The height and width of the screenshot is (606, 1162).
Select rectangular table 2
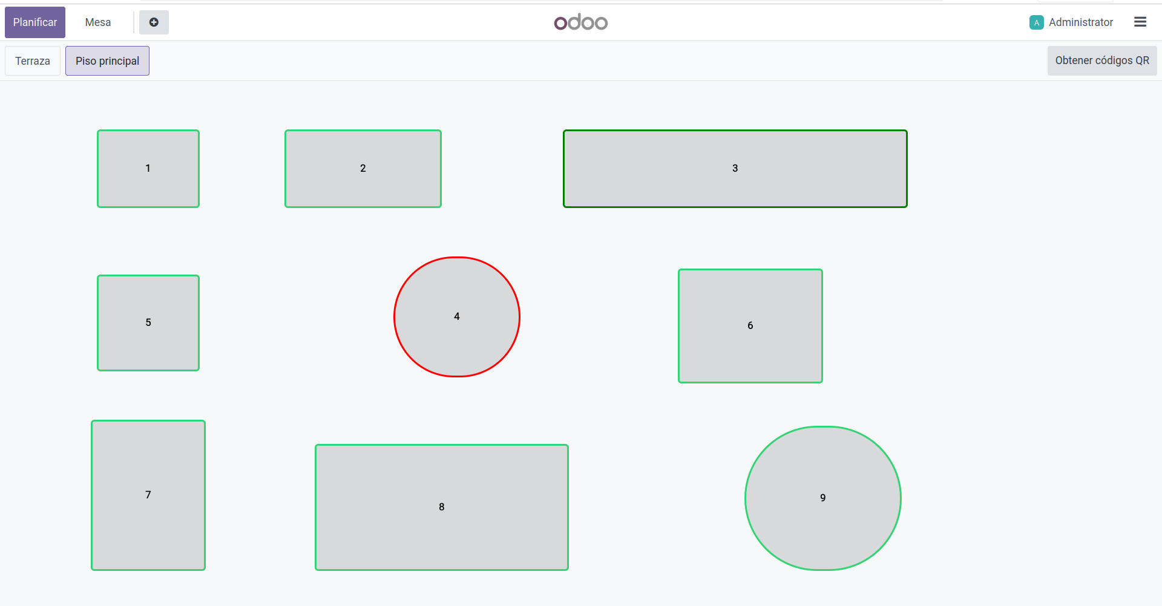(363, 169)
